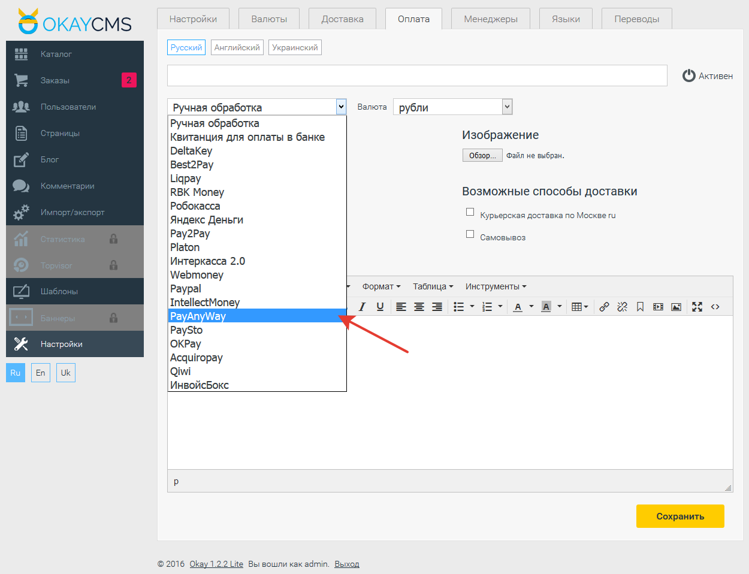
Task: Open Шаблоны in sidebar
Action: 75,291
